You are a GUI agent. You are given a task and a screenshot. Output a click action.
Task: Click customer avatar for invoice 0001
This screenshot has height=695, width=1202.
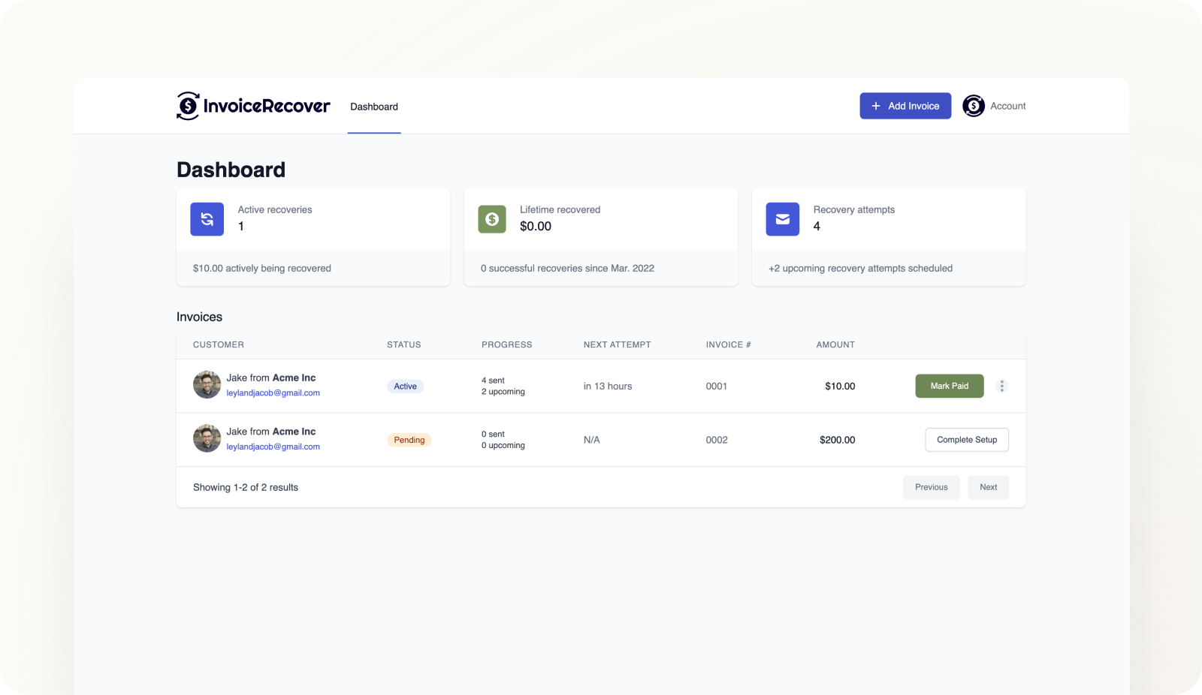pyautogui.click(x=207, y=385)
